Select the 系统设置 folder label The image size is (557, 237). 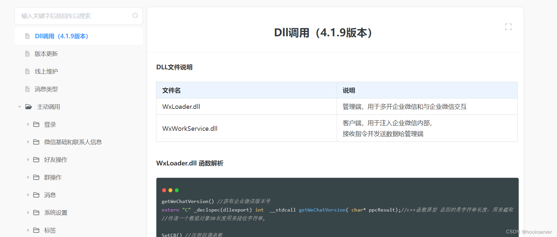click(56, 212)
